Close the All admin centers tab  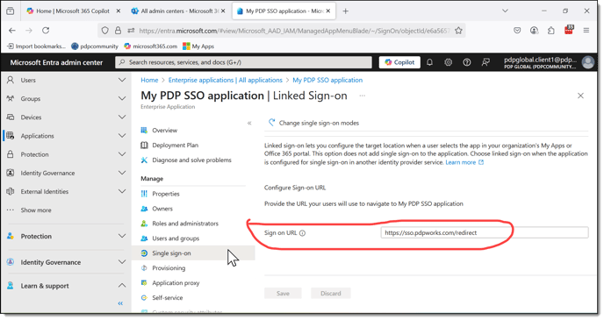pyautogui.click(x=223, y=11)
